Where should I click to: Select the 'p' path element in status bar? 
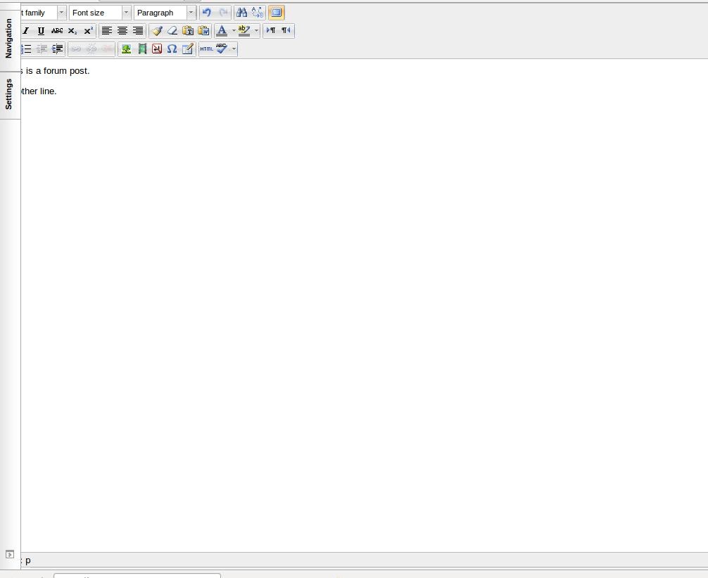(28, 560)
